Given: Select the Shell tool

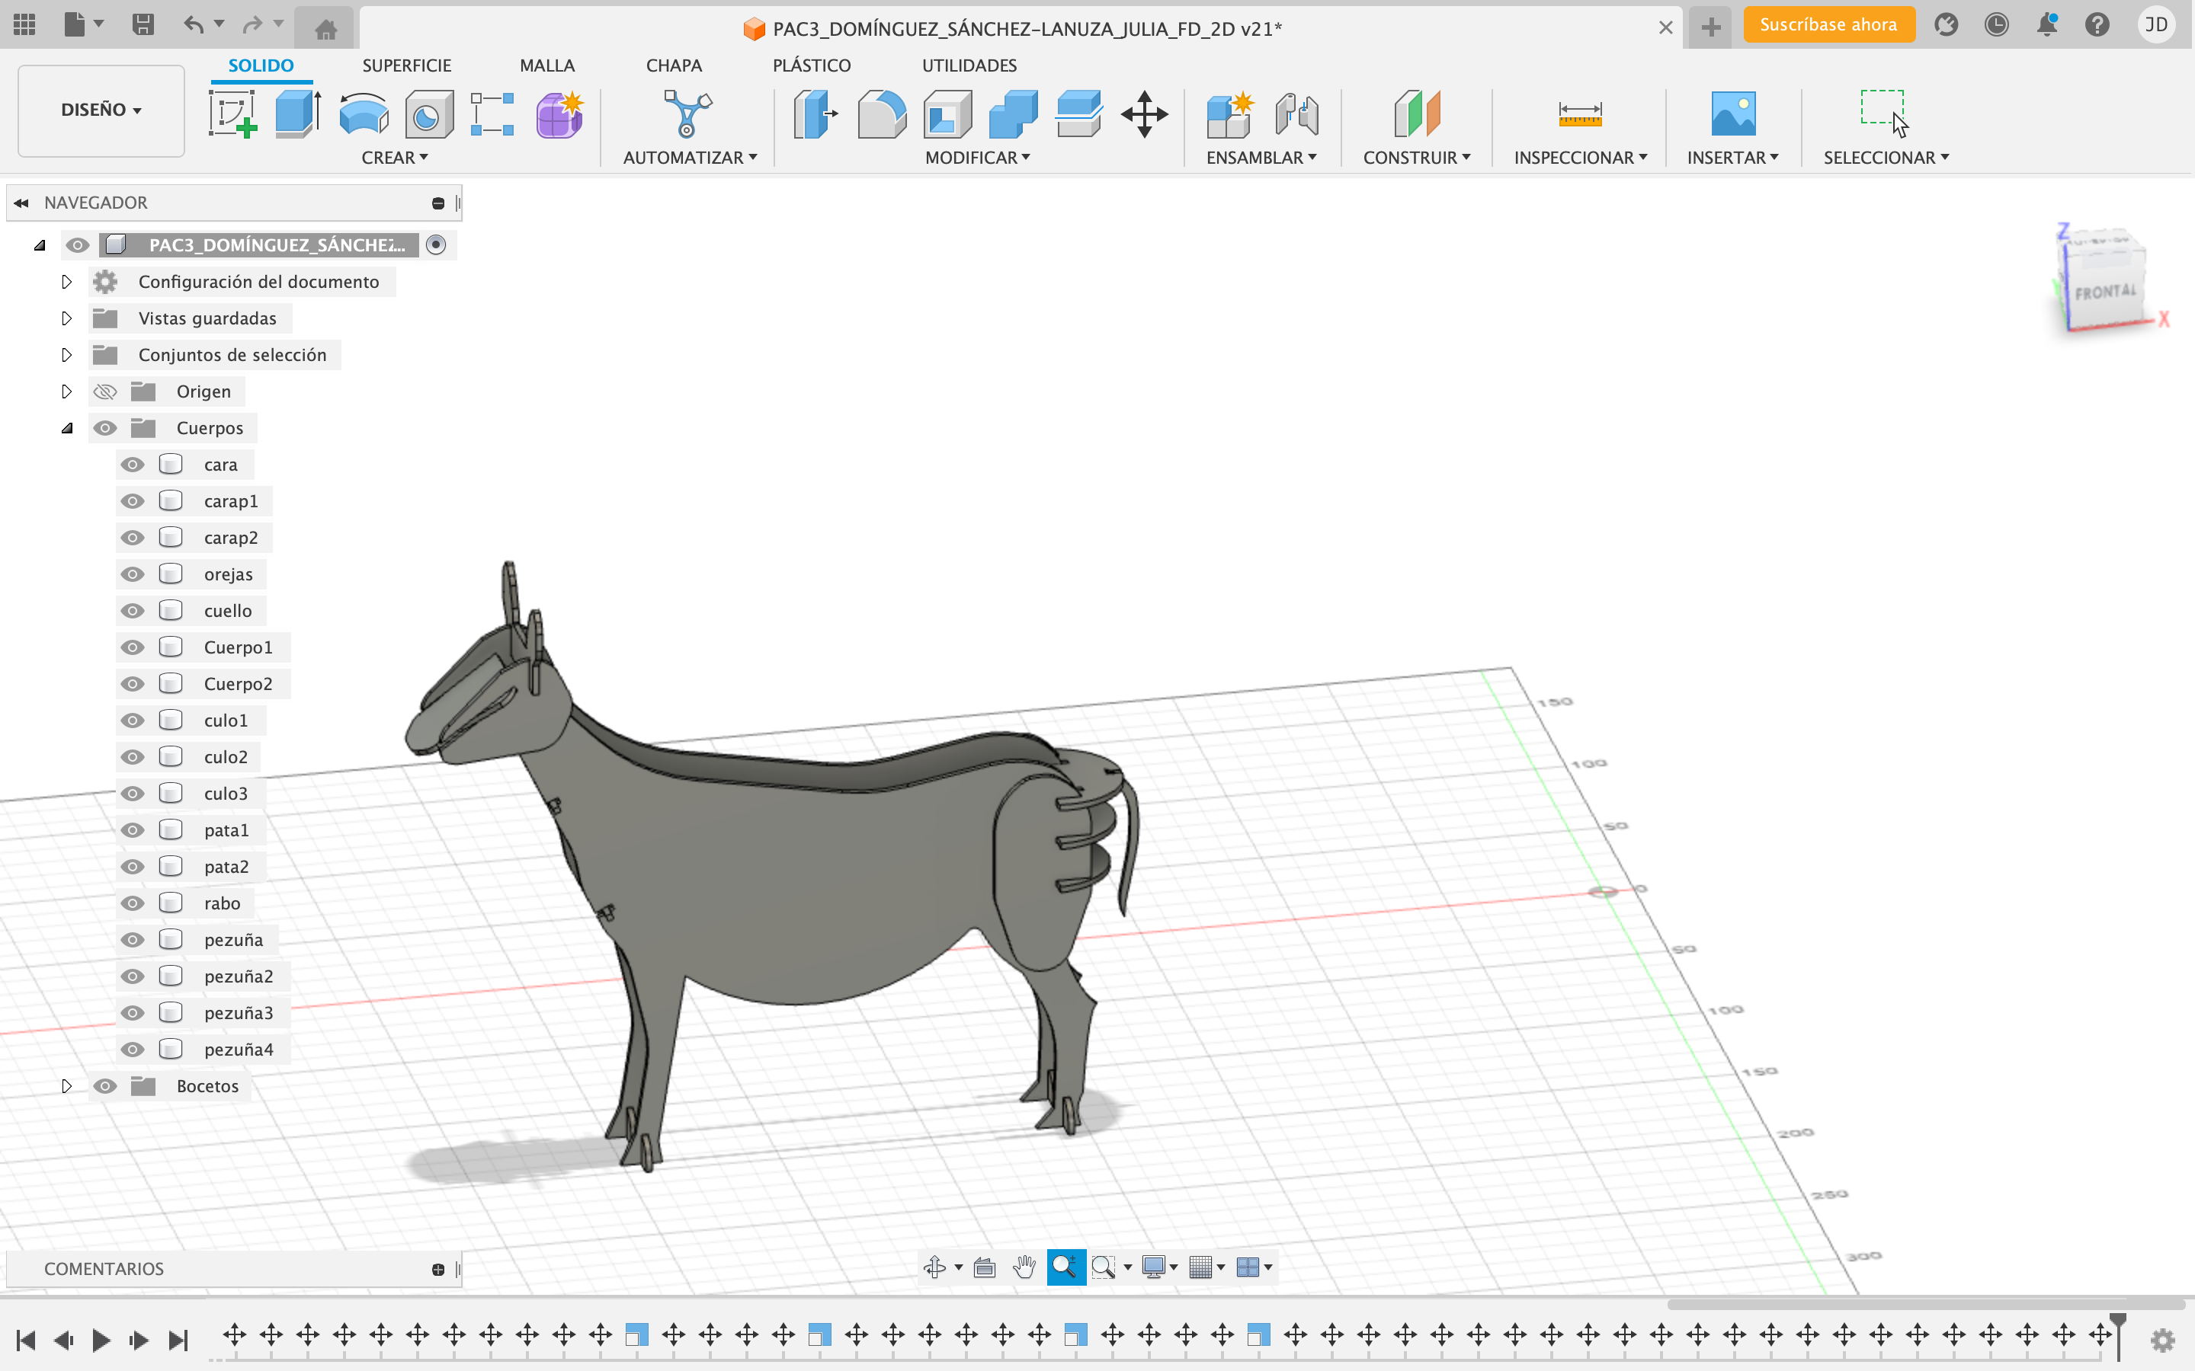Looking at the screenshot, I should pos(948,114).
